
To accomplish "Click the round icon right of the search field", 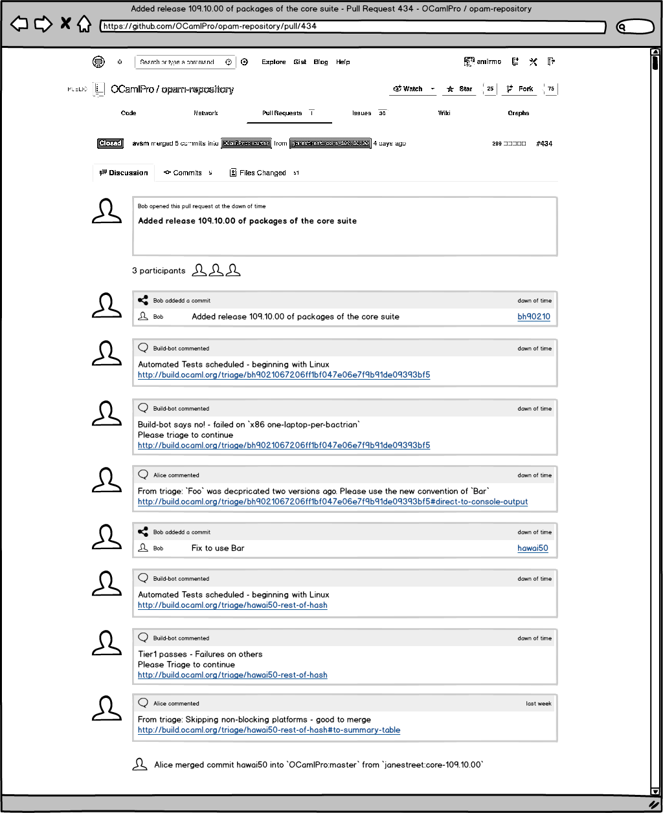I will click(x=245, y=62).
